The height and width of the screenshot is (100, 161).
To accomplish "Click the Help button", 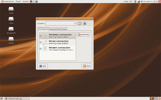I will pyautogui.click(x=43, y=66).
